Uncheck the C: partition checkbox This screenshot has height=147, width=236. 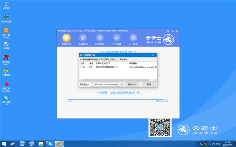pos(81,67)
